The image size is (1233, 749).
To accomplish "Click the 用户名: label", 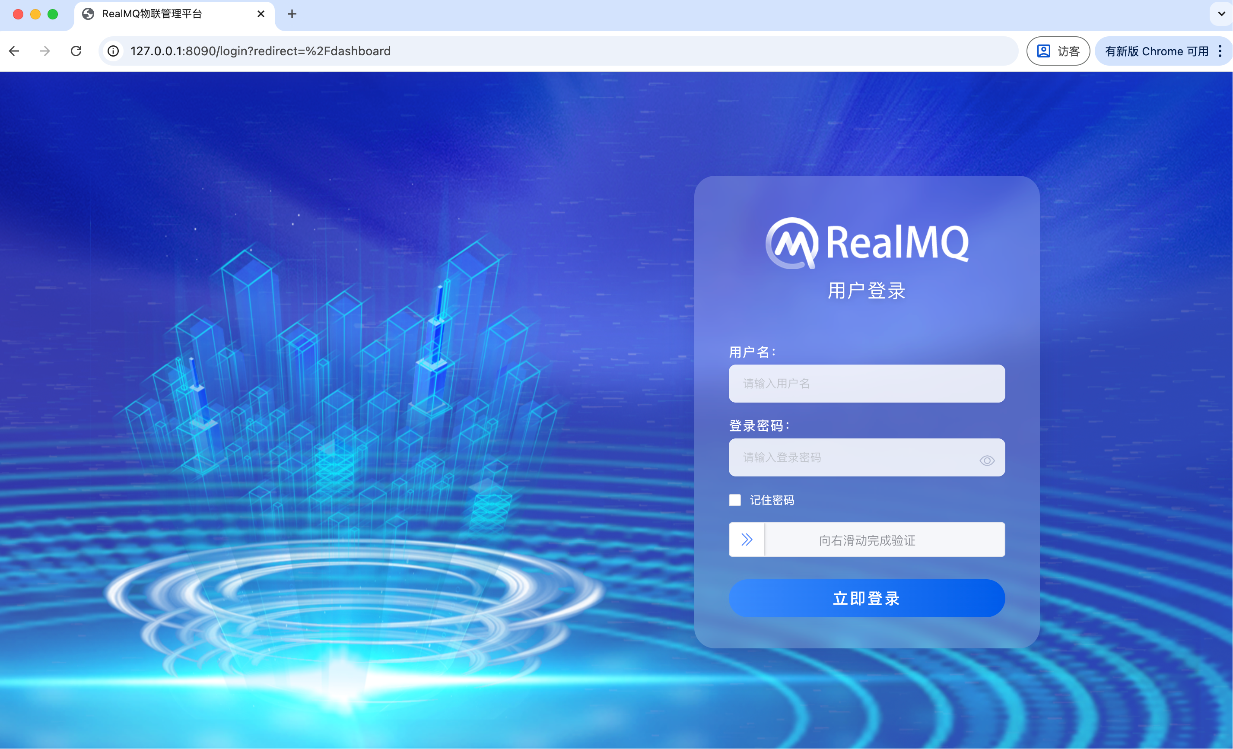I will click(752, 352).
